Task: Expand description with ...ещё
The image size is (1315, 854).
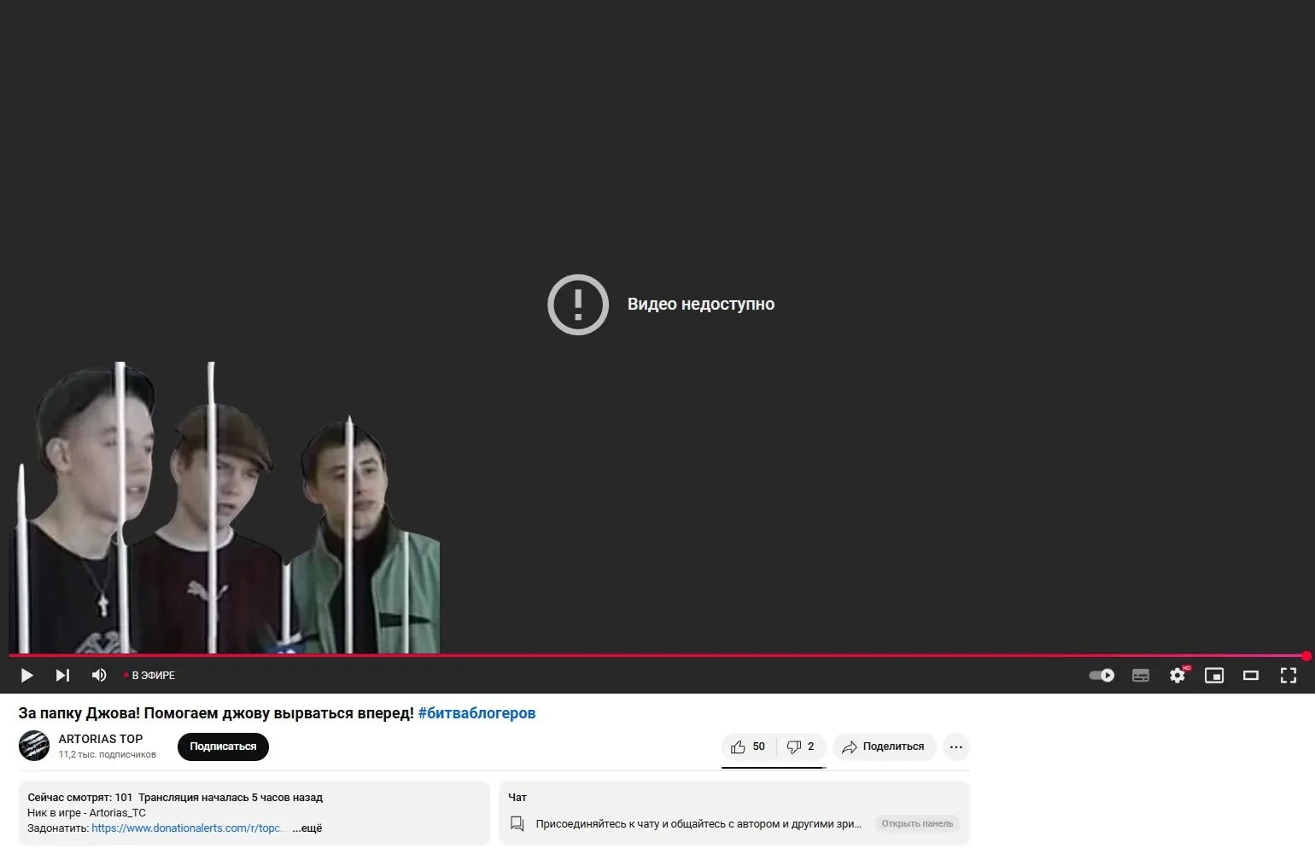Action: 307,828
